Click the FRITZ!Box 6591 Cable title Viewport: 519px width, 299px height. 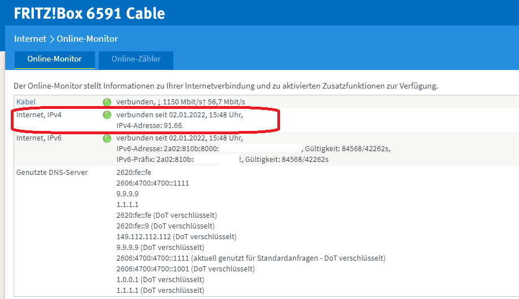[89, 14]
